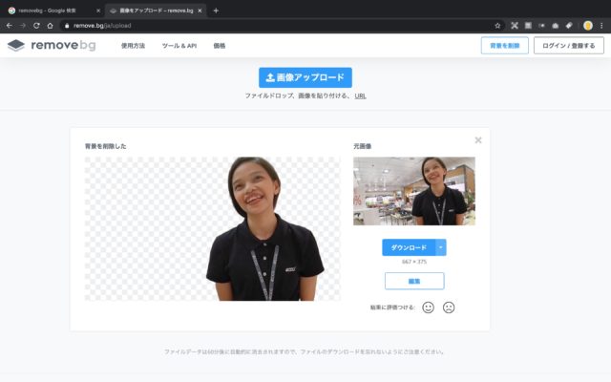Expand download options dropdown arrow
Image resolution: width=611 pixels, height=382 pixels.
441,247
